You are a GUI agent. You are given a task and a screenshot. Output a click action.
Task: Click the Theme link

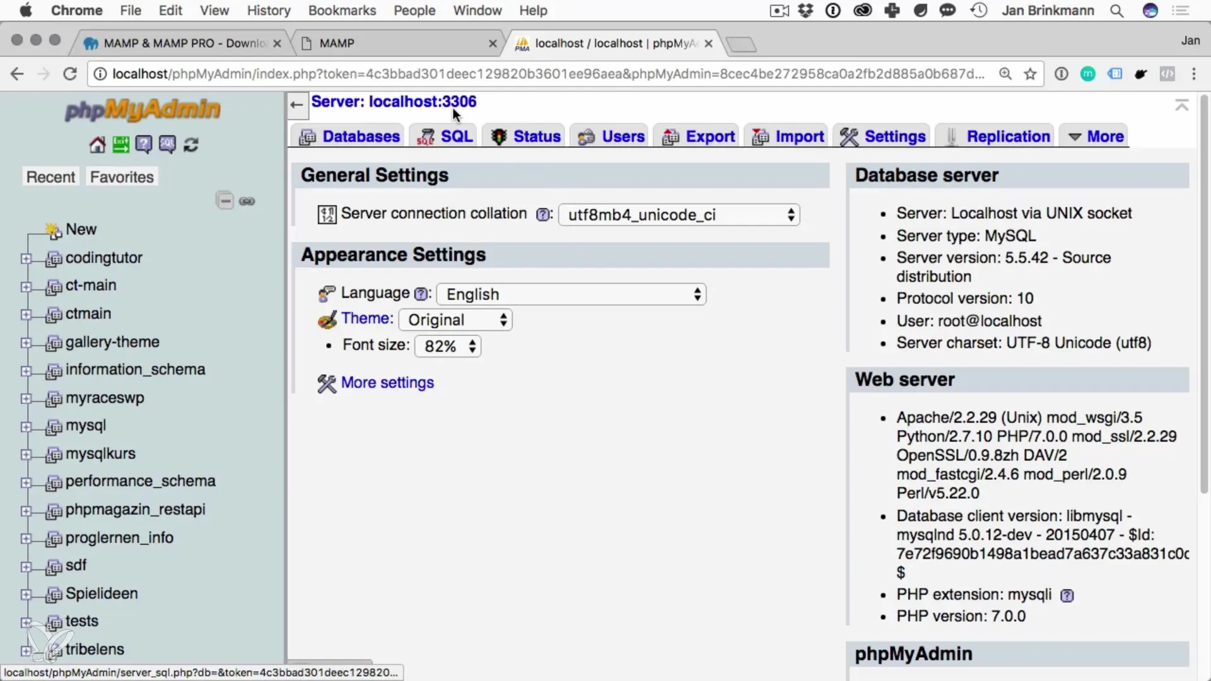(x=367, y=318)
